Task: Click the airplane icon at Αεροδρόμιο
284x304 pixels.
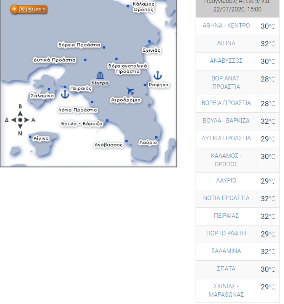Action: click(130, 91)
